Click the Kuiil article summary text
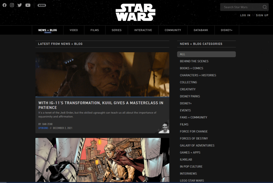This screenshot has height=183, width=273. coord(97,114)
